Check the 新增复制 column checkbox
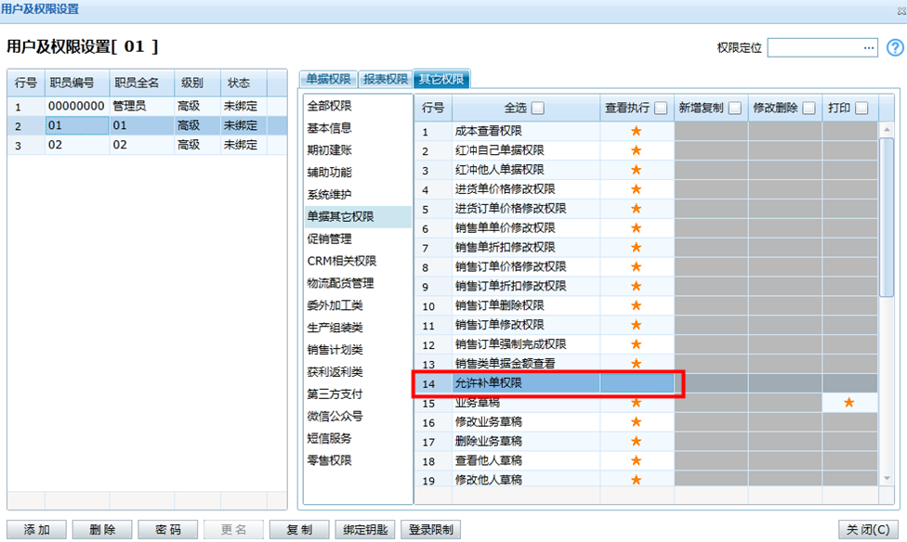This screenshot has height=542, width=907. pyautogui.click(x=735, y=108)
